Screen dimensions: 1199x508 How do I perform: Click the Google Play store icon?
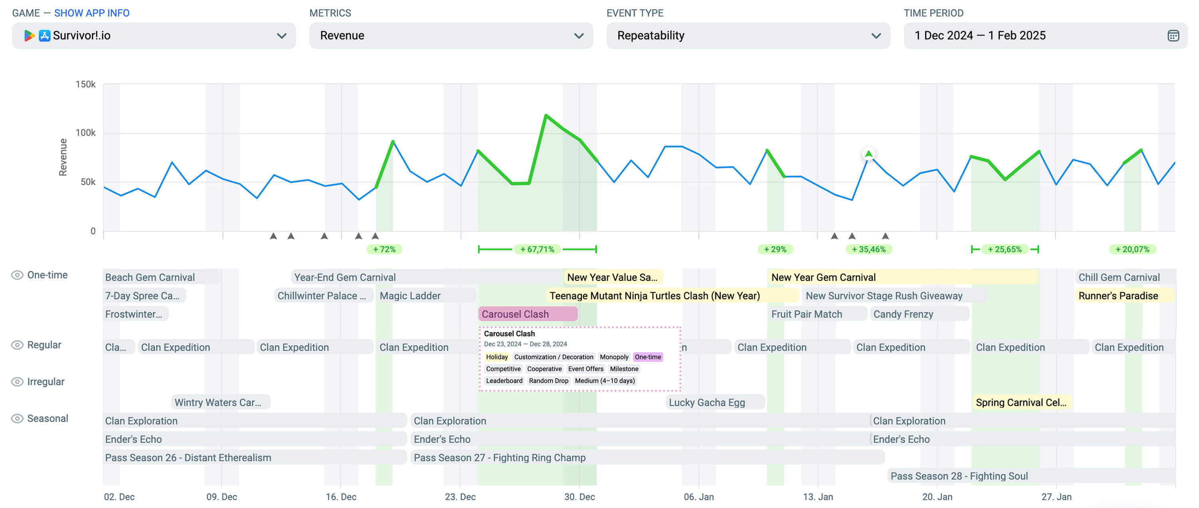point(29,36)
